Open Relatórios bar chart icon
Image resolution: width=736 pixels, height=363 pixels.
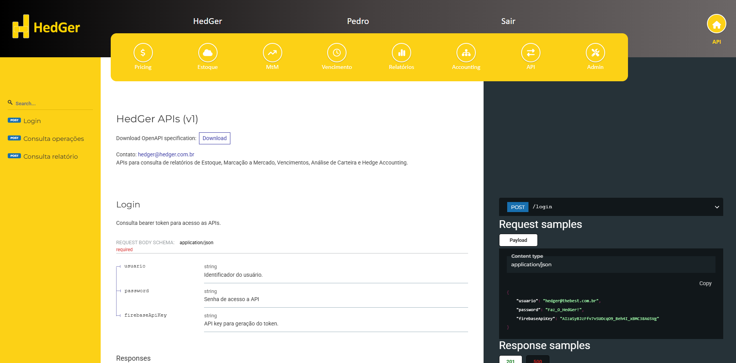tap(401, 53)
